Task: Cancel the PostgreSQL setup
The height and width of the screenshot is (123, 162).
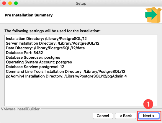Action: 103,116
